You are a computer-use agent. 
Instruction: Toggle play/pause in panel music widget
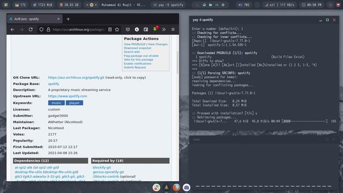coord(92,5)
